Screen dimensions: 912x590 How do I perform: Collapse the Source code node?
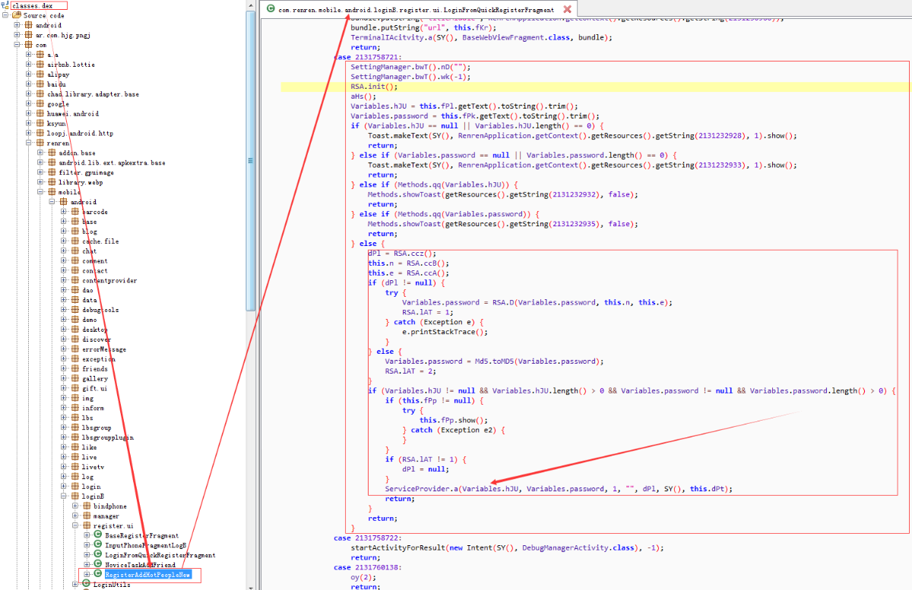pyautogui.click(x=7, y=15)
